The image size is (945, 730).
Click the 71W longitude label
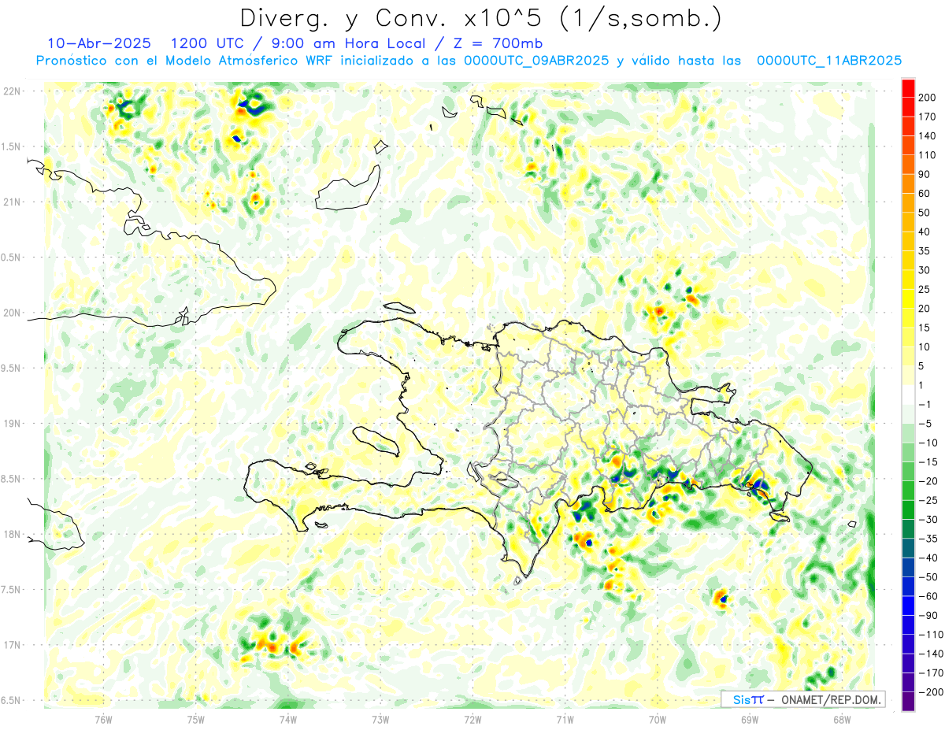tap(565, 718)
